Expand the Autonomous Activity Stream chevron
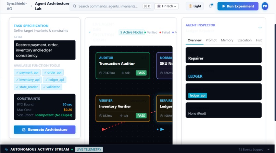Image resolution: width=276 pixels, height=153 pixels. point(268,150)
